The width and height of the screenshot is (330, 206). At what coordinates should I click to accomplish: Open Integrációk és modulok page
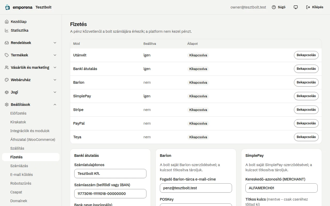31,131
